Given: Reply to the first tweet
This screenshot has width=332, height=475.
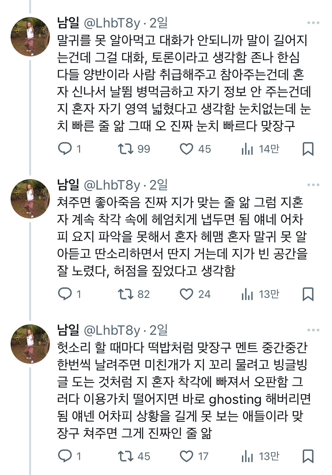Looking at the screenshot, I should coord(65,149).
